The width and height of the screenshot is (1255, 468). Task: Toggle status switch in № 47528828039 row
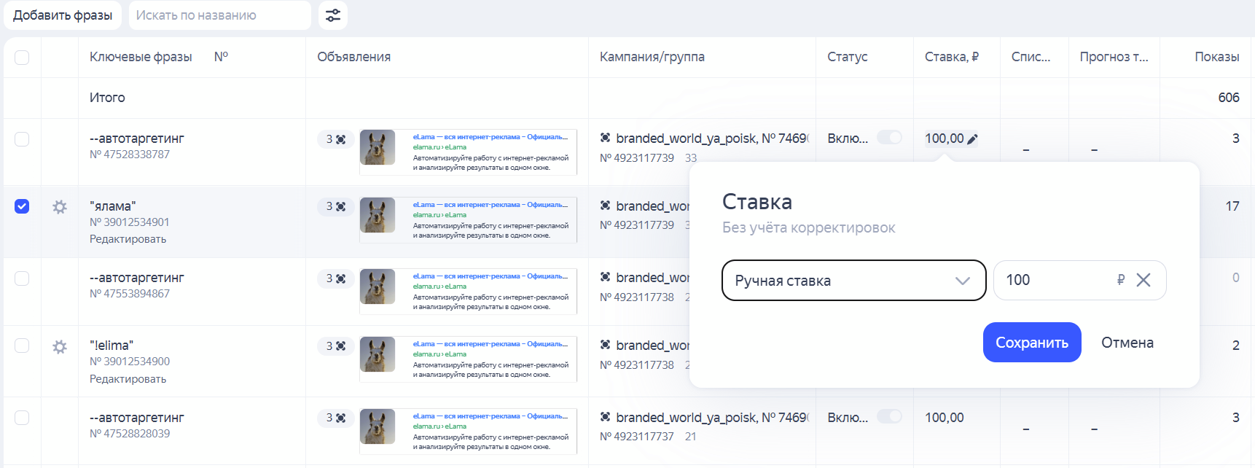tap(889, 416)
